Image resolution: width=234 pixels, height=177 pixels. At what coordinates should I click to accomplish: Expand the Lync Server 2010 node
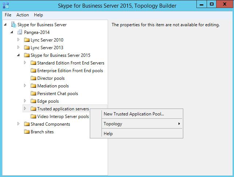pos(18,40)
